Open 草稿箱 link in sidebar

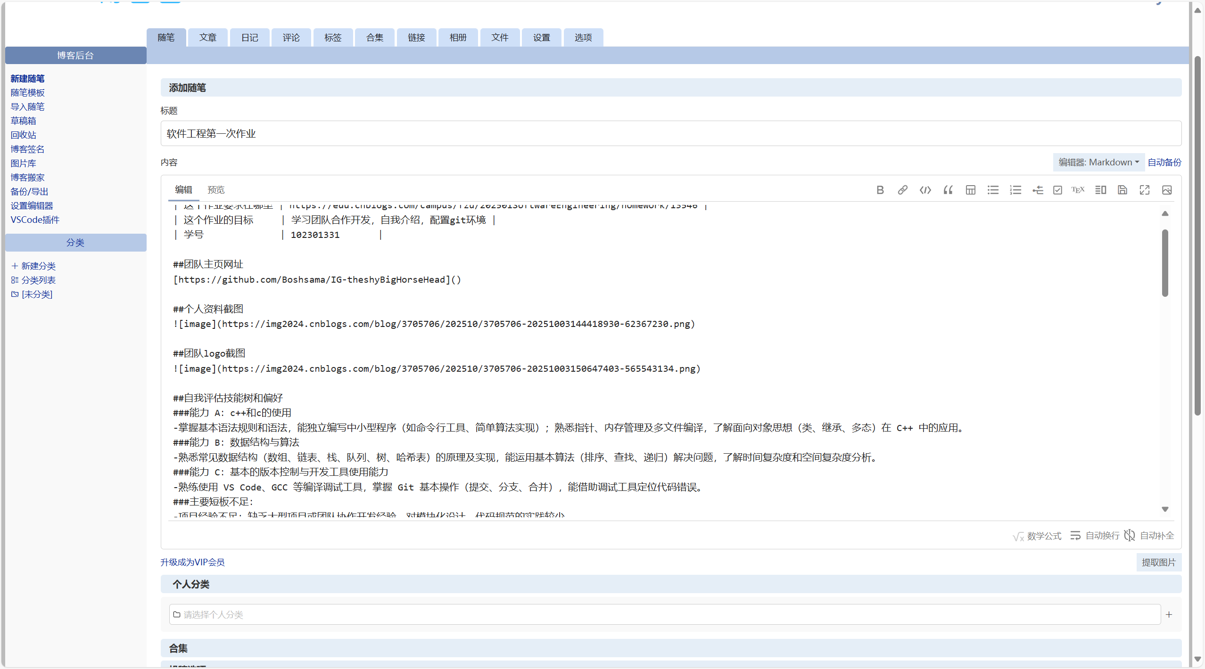[24, 121]
